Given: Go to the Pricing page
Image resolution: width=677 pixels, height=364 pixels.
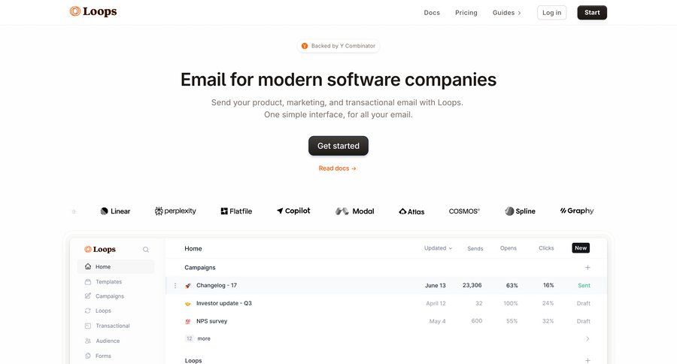Looking at the screenshot, I should pos(466,13).
